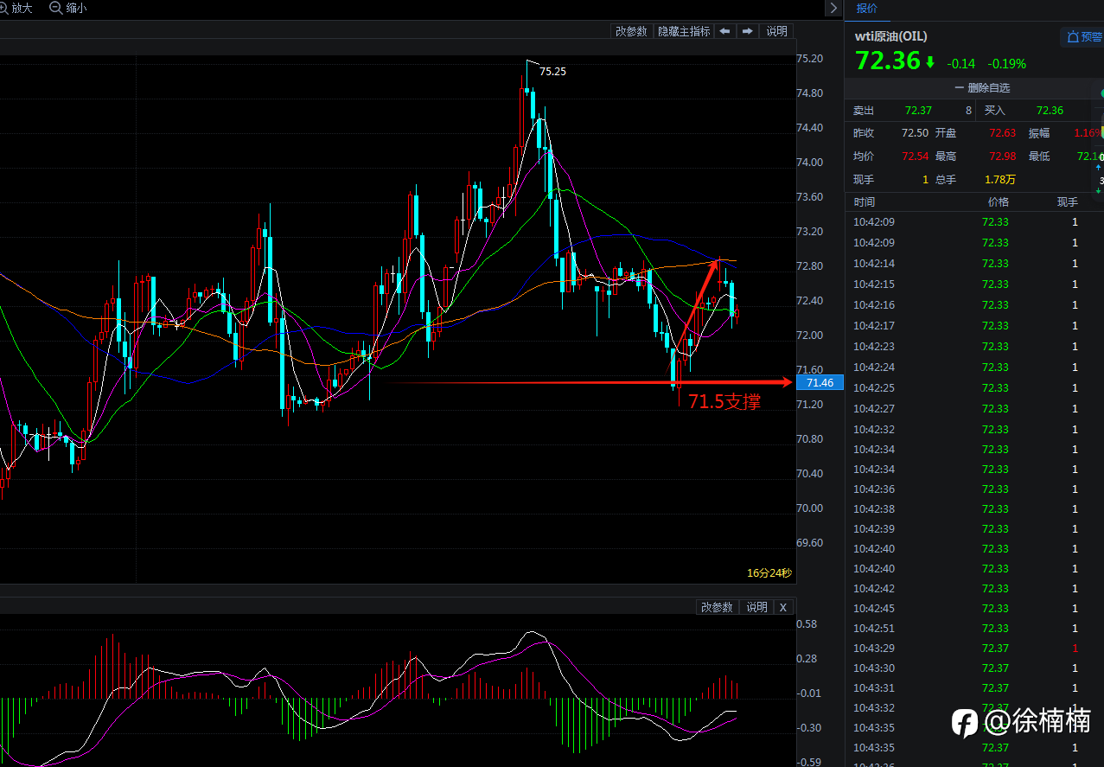Image resolution: width=1104 pixels, height=767 pixels.
Task: Click the 16分24秒 countdown timer
Action: (769, 573)
